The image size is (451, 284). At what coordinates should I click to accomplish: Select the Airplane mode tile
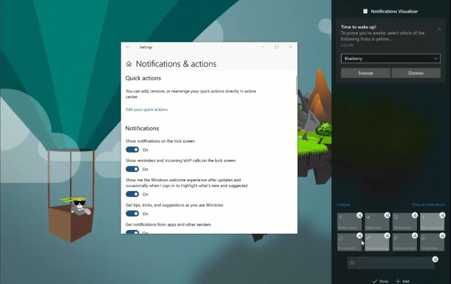pos(404,242)
